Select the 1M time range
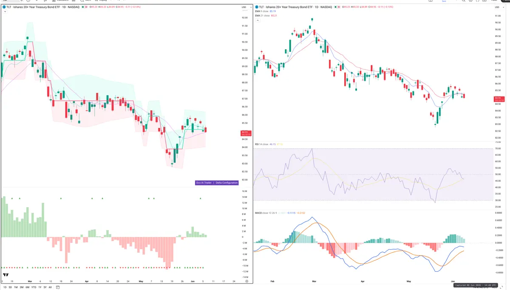This screenshot has height=290, width=510. point(16,287)
